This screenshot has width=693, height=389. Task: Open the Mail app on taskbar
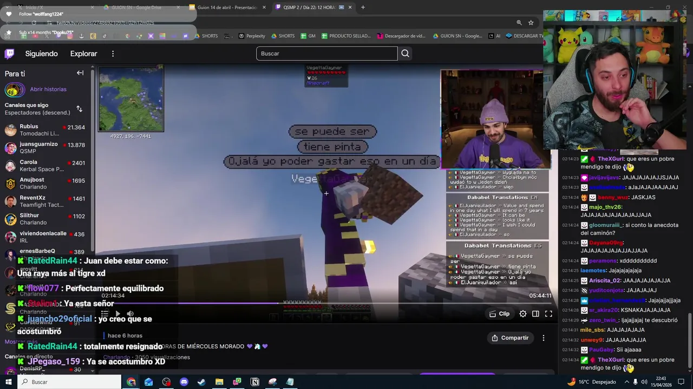coord(149,382)
